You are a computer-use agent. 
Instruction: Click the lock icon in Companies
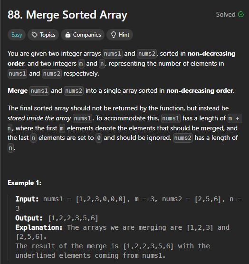coord(68,35)
